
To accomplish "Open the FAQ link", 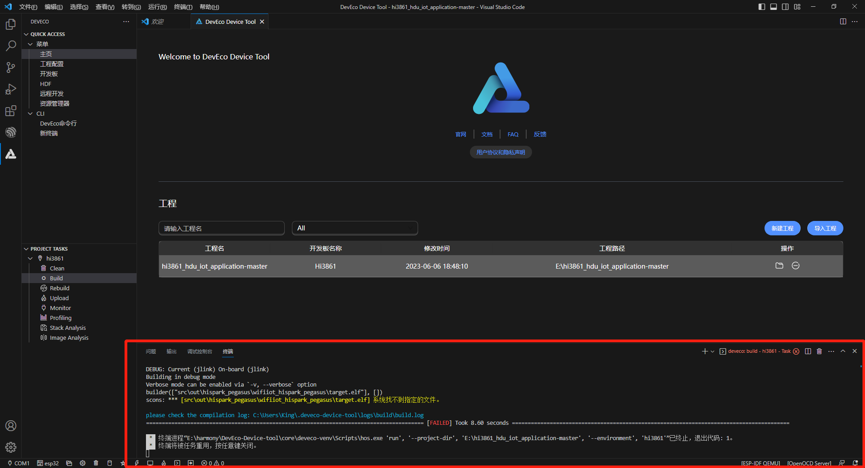I will (x=513, y=134).
